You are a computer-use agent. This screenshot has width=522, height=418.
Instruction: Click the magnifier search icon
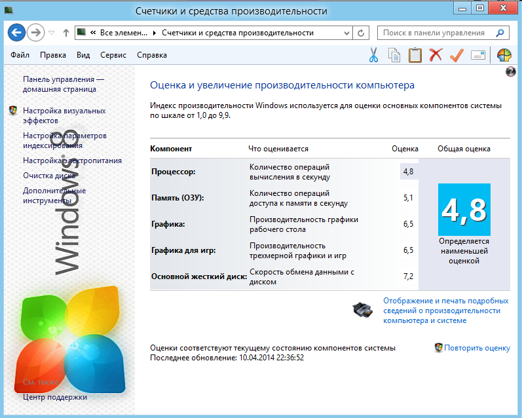[500, 33]
